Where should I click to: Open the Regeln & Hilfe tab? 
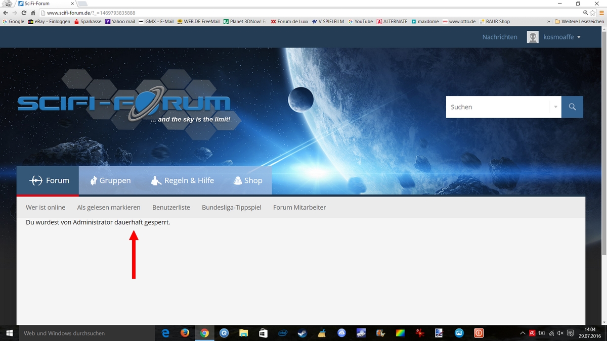(x=183, y=180)
